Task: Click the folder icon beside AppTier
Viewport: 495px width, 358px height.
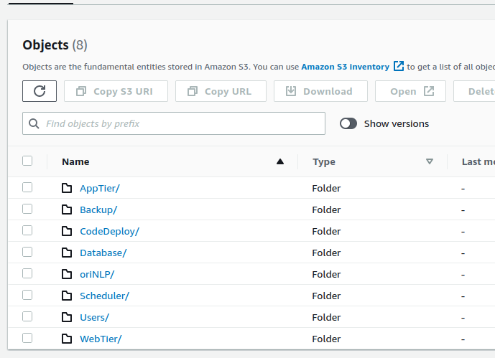Action: click(67, 188)
